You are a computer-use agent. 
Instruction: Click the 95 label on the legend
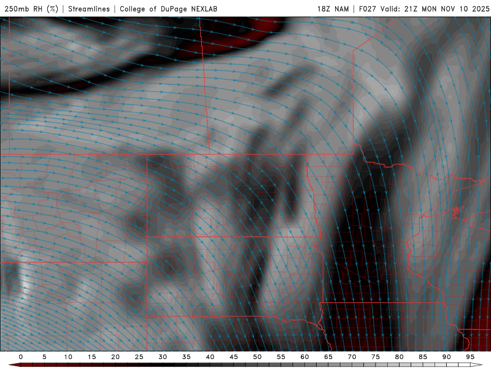click(470, 357)
